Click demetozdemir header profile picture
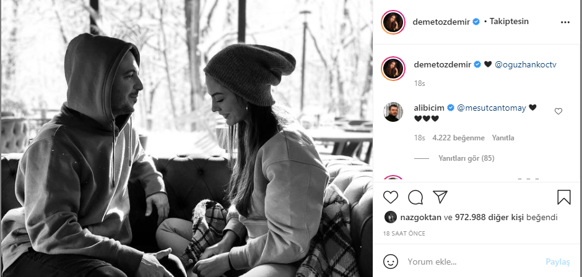Image resolution: width=582 pixels, height=277 pixels. 393,22
